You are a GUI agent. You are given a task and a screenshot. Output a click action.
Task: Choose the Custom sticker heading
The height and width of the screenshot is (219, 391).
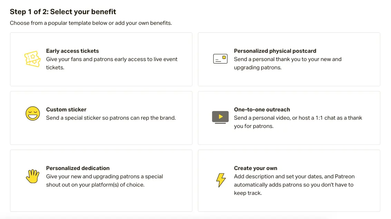point(66,110)
